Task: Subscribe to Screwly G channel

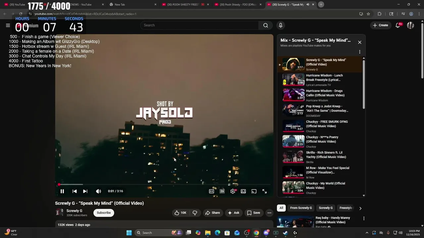Action: pos(104,213)
